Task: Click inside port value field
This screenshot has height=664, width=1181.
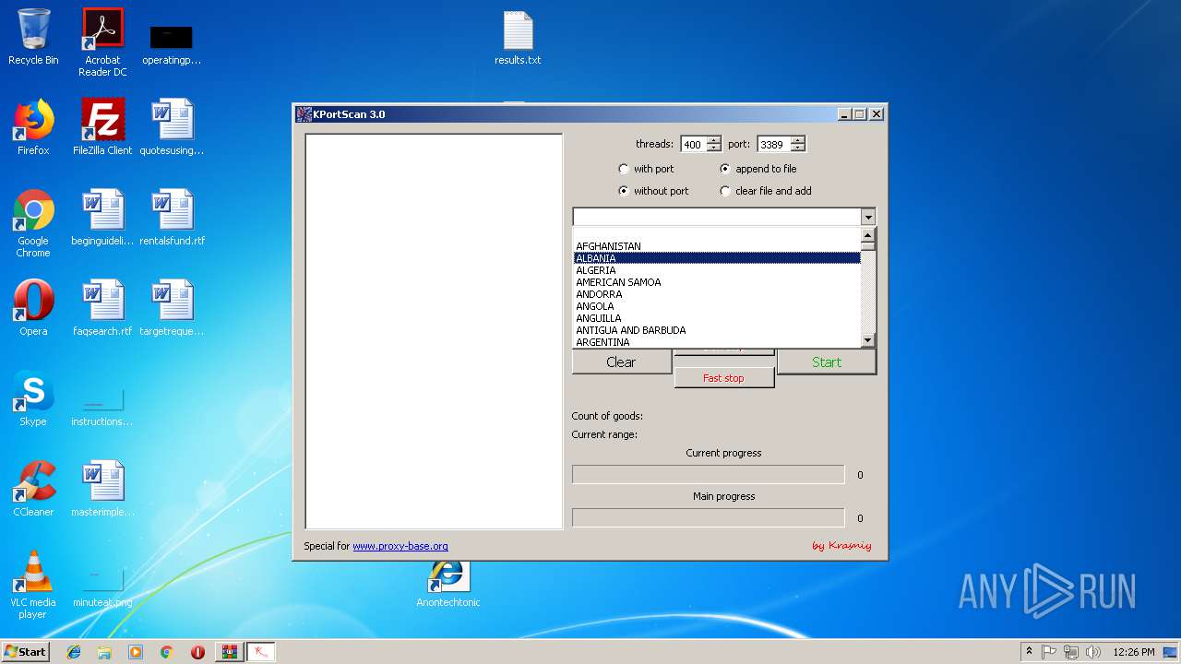Action: (x=773, y=144)
